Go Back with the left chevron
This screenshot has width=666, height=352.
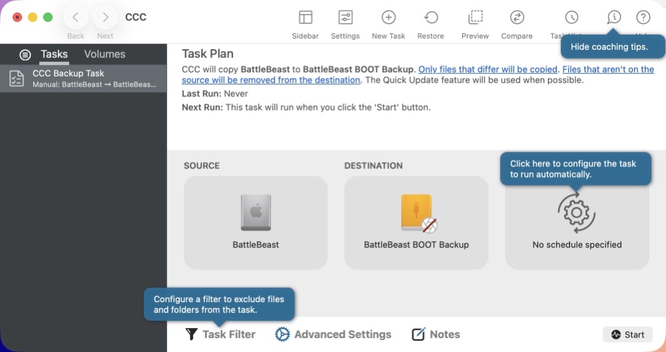[x=76, y=17]
